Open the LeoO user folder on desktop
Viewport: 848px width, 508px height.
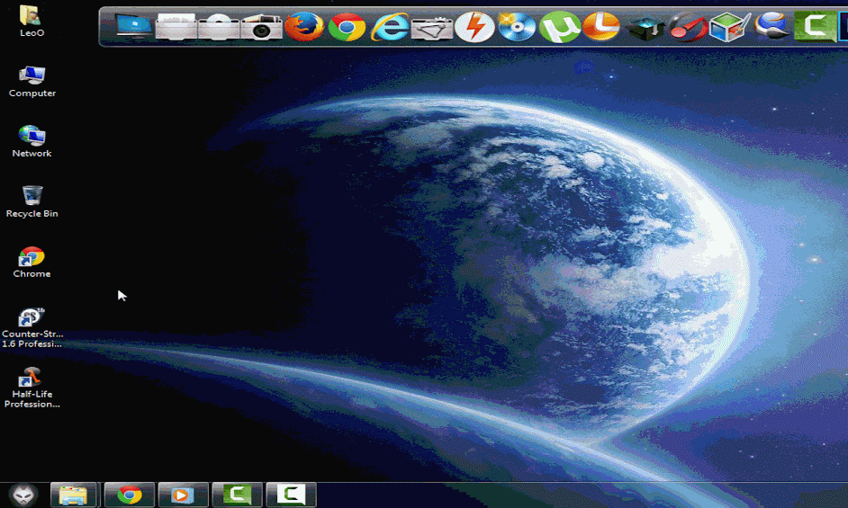[32, 21]
